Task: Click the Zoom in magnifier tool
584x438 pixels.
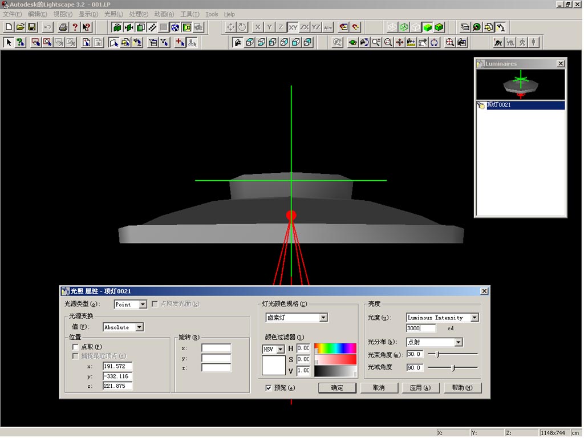Action: 376,42
